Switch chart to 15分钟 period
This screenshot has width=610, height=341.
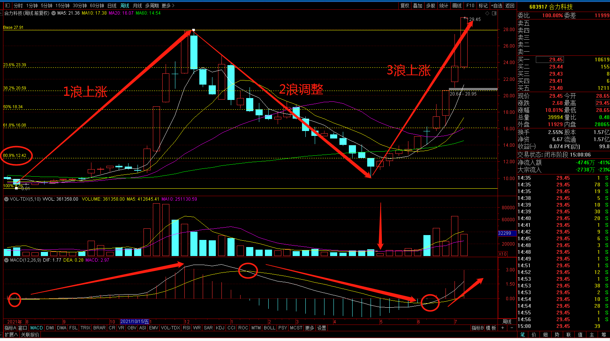click(63, 6)
